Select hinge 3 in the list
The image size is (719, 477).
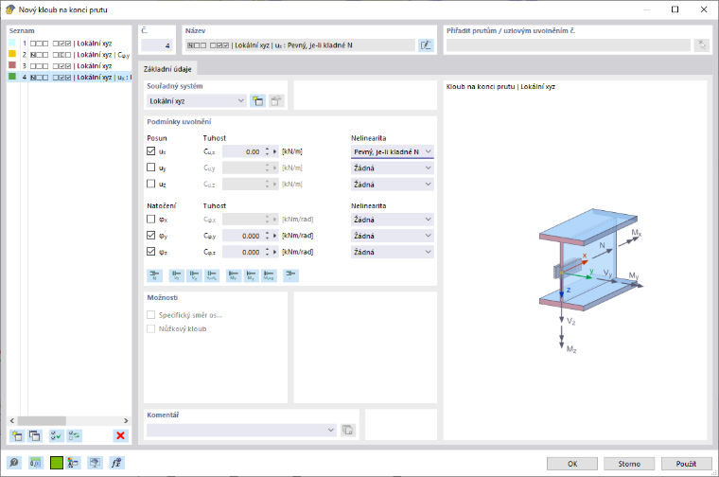(x=69, y=66)
